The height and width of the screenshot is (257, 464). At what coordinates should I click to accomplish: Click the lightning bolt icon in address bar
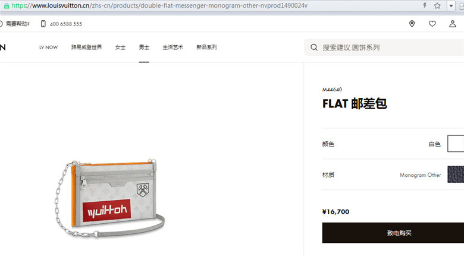[x=425, y=5]
